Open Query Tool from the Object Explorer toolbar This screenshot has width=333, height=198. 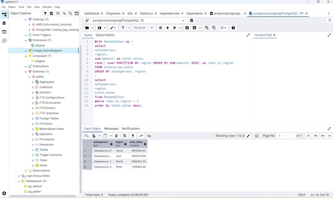(51, 13)
